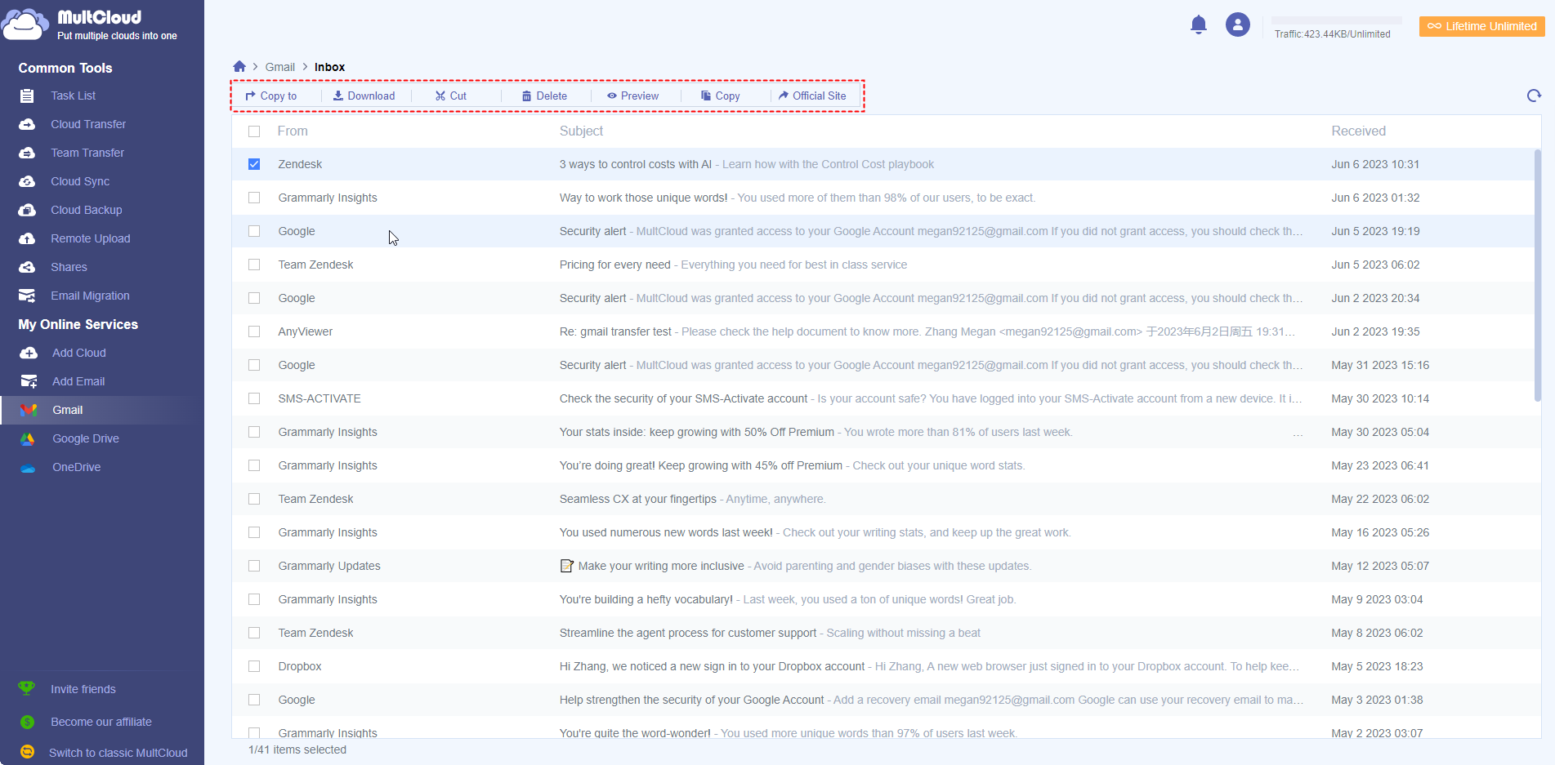The image size is (1555, 765).
Task: Check the SMS-ACTIVATE email checkbox
Action: 254,398
